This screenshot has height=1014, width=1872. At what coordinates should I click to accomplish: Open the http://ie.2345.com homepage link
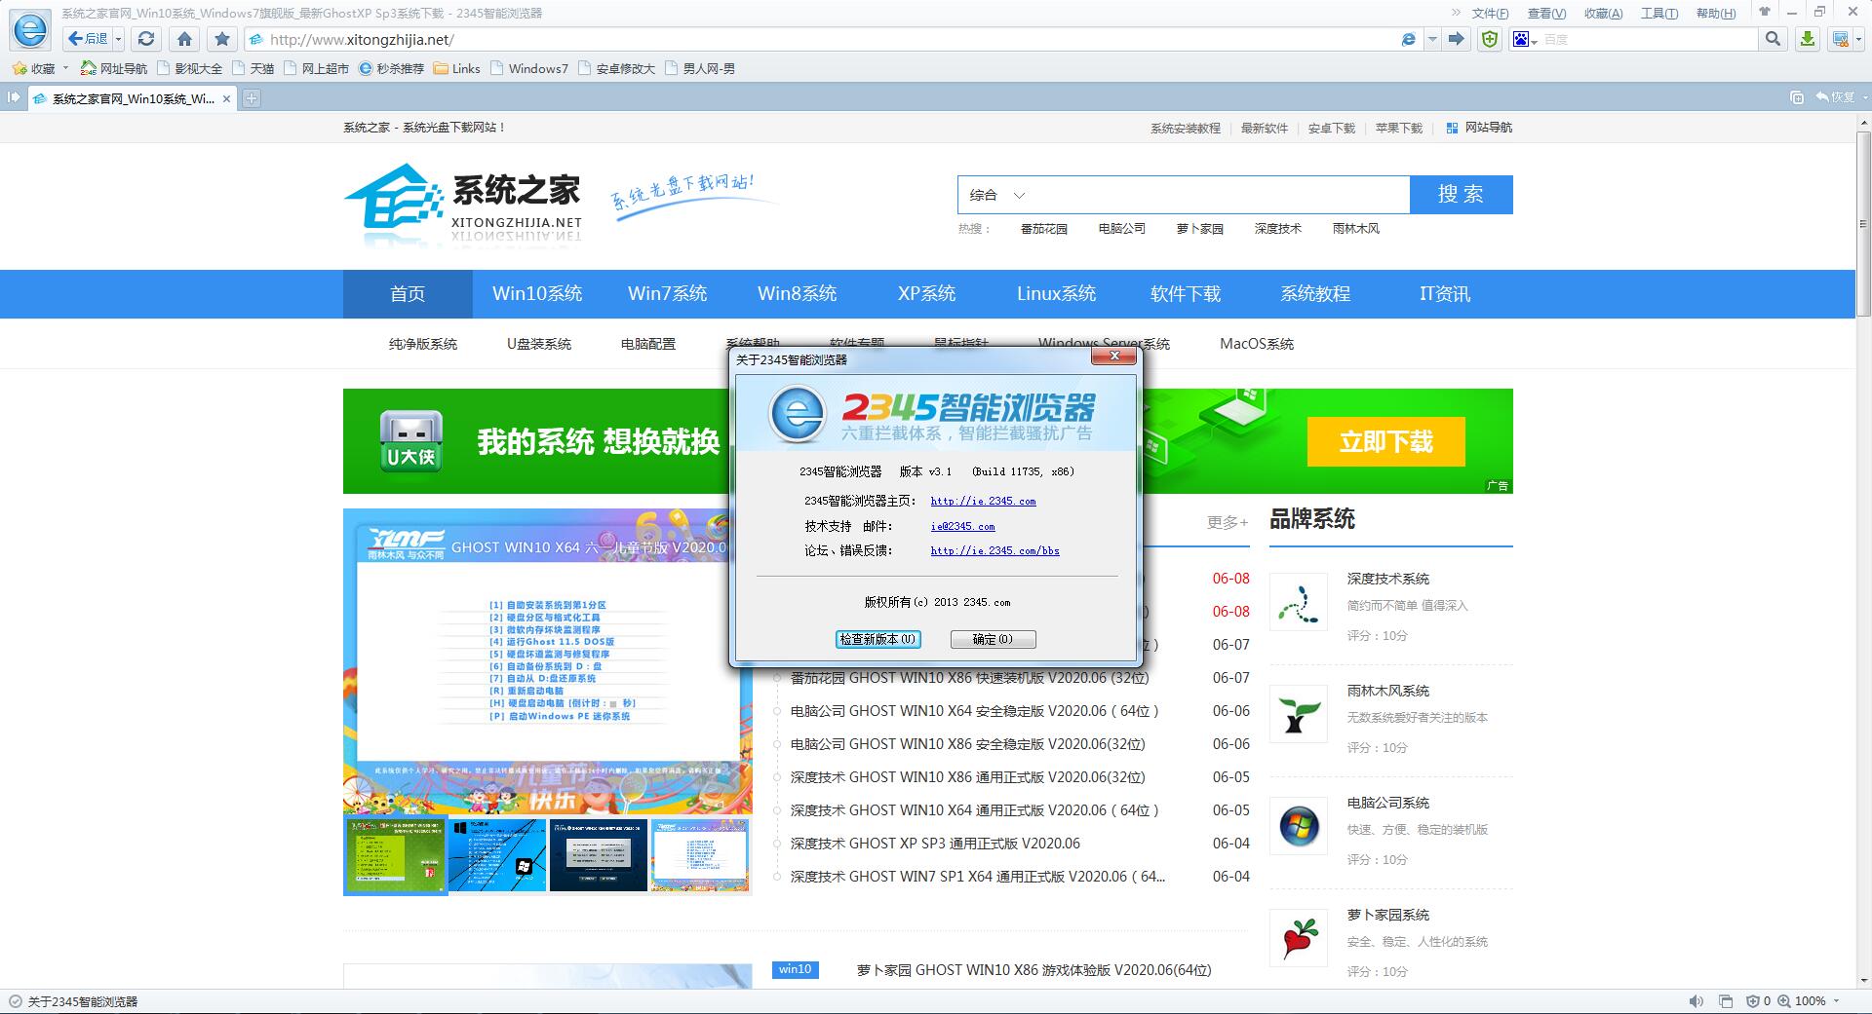coord(983,501)
